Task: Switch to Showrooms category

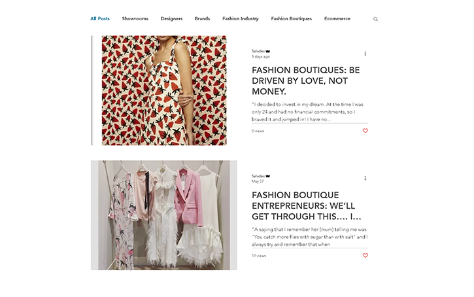Action: click(x=135, y=18)
